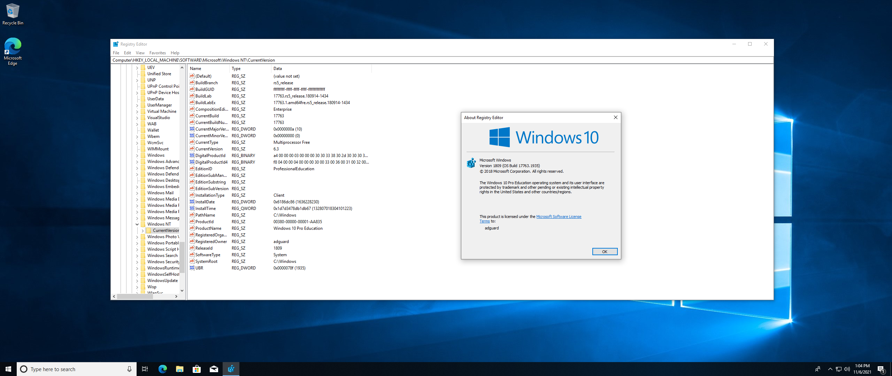Expand the WindowsUpdate tree node
This screenshot has height=376, width=892.
(137, 281)
